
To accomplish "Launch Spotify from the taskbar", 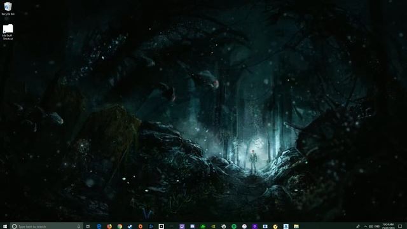I will [x=234, y=226].
